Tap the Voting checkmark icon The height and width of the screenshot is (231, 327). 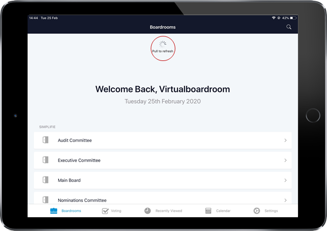[x=105, y=211]
